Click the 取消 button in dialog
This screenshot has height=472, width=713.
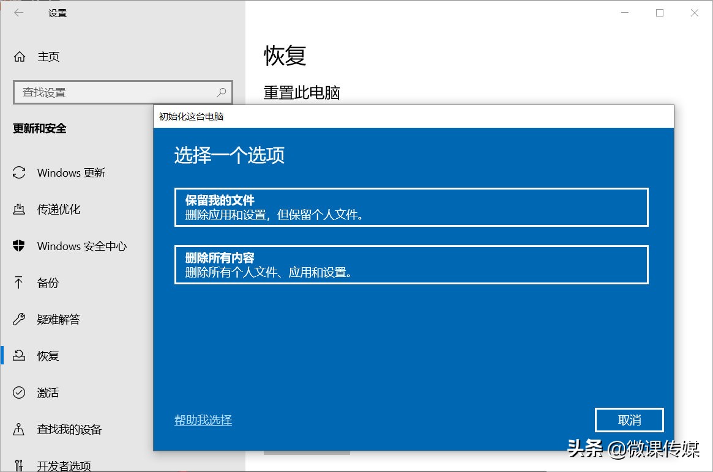(x=629, y=420)
